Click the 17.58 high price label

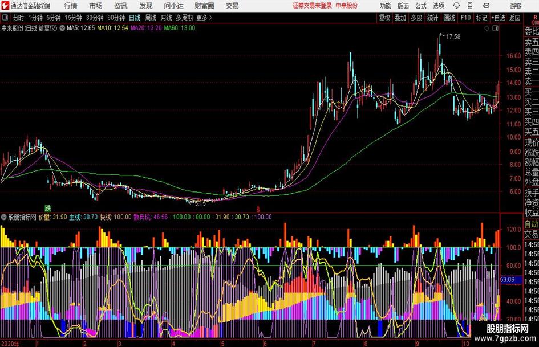(453, 36)
